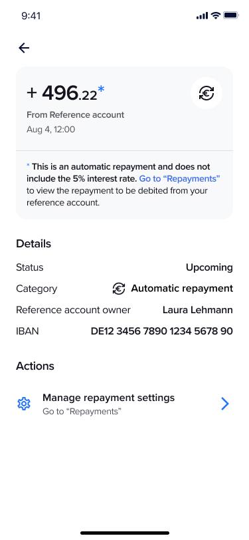
Task: Tap the Aug 4, 12:00 date text
Action: (51, 130)
